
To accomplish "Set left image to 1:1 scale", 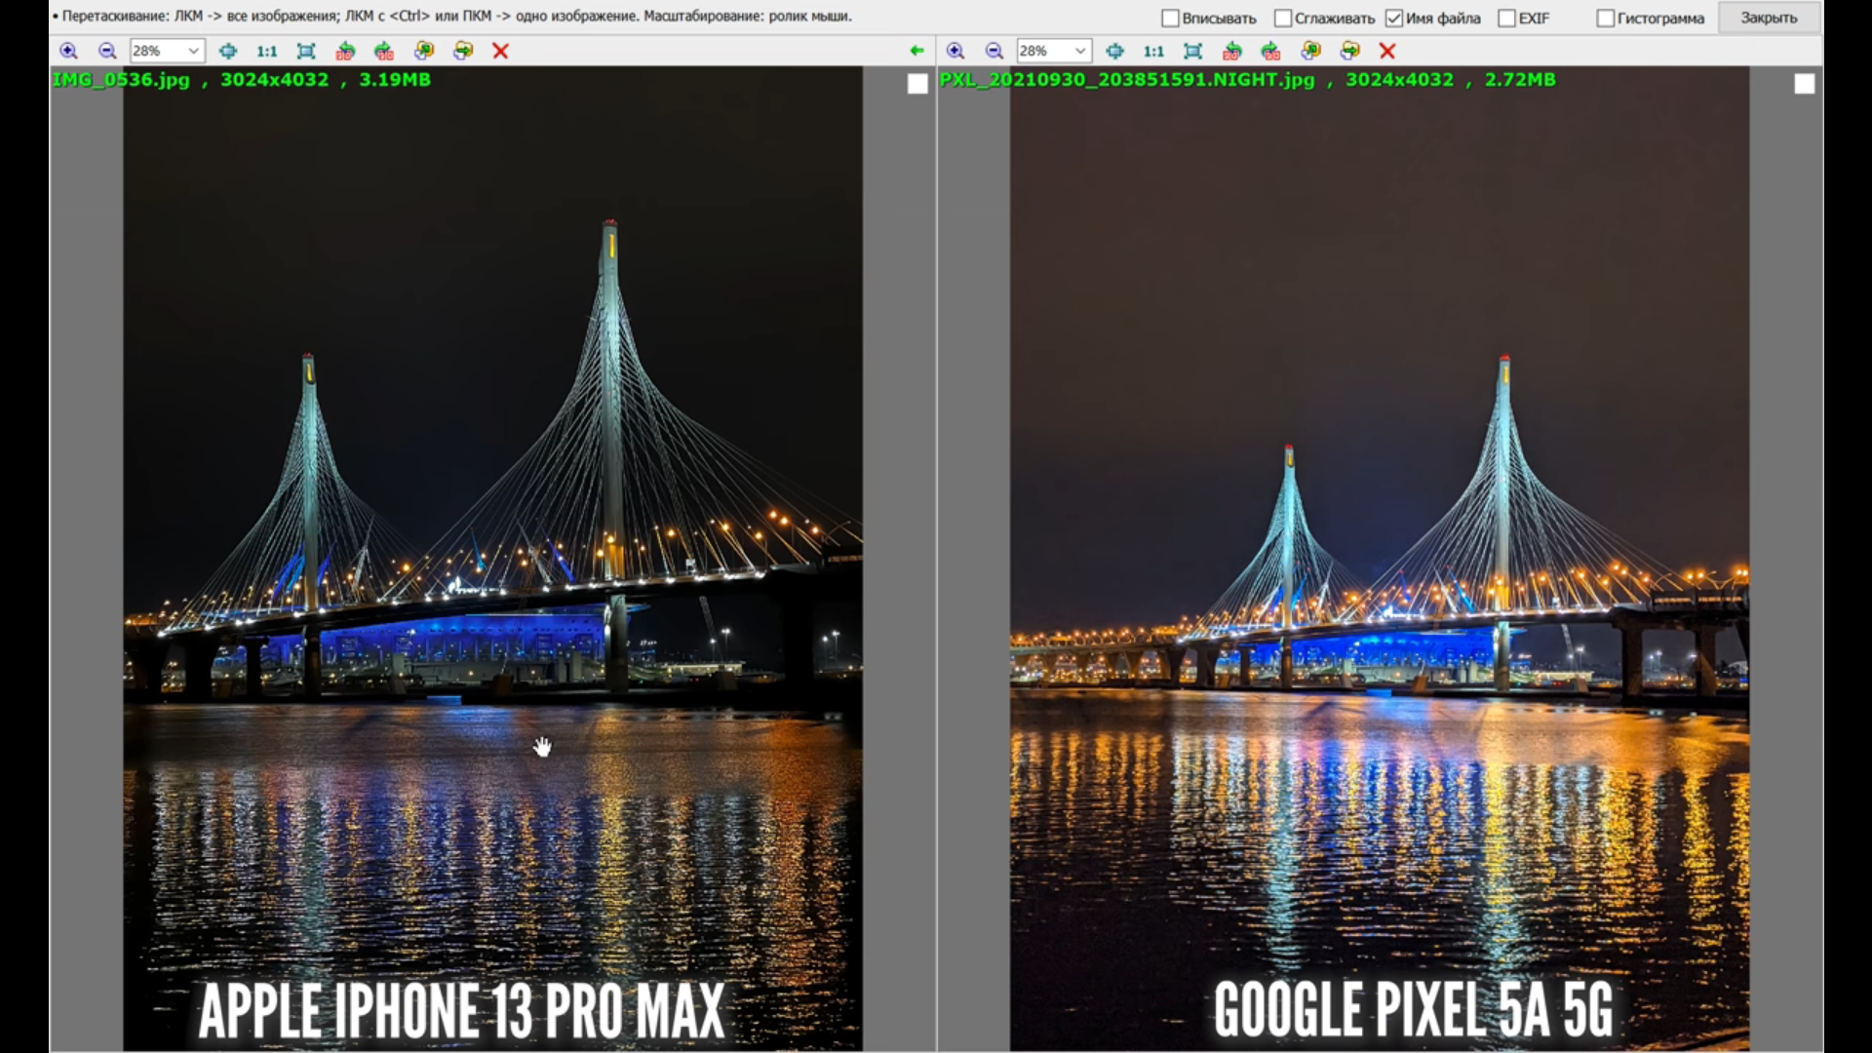I will [266, 51].
